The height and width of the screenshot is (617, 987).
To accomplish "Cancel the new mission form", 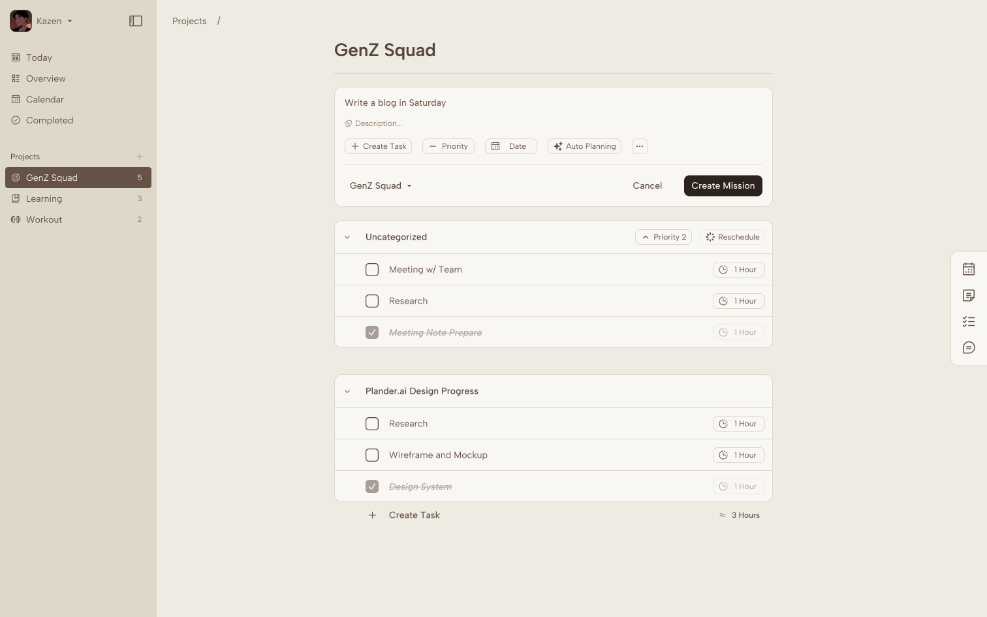I will 647,186.
